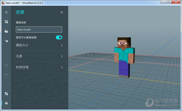Select the Steve character model in viewport
The image size is (182, 111).
(124, 58)
